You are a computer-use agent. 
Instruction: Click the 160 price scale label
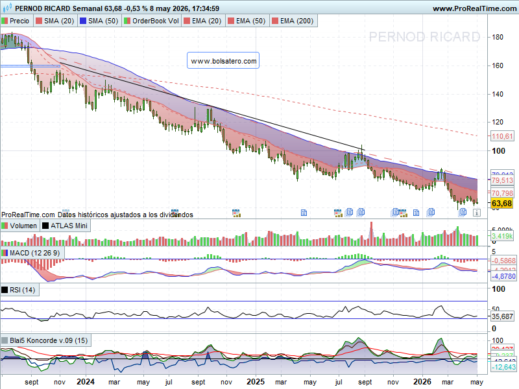tap(498, 65)
